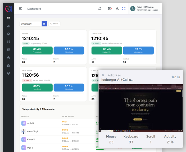Click Jatin S's JS avatar
The height and width of the screenshot is (152, 186).
[x=24, y=123]
